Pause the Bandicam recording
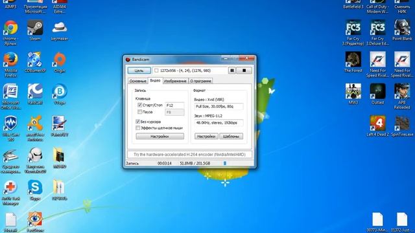The image size is (415, 233). tap(232, 71)
